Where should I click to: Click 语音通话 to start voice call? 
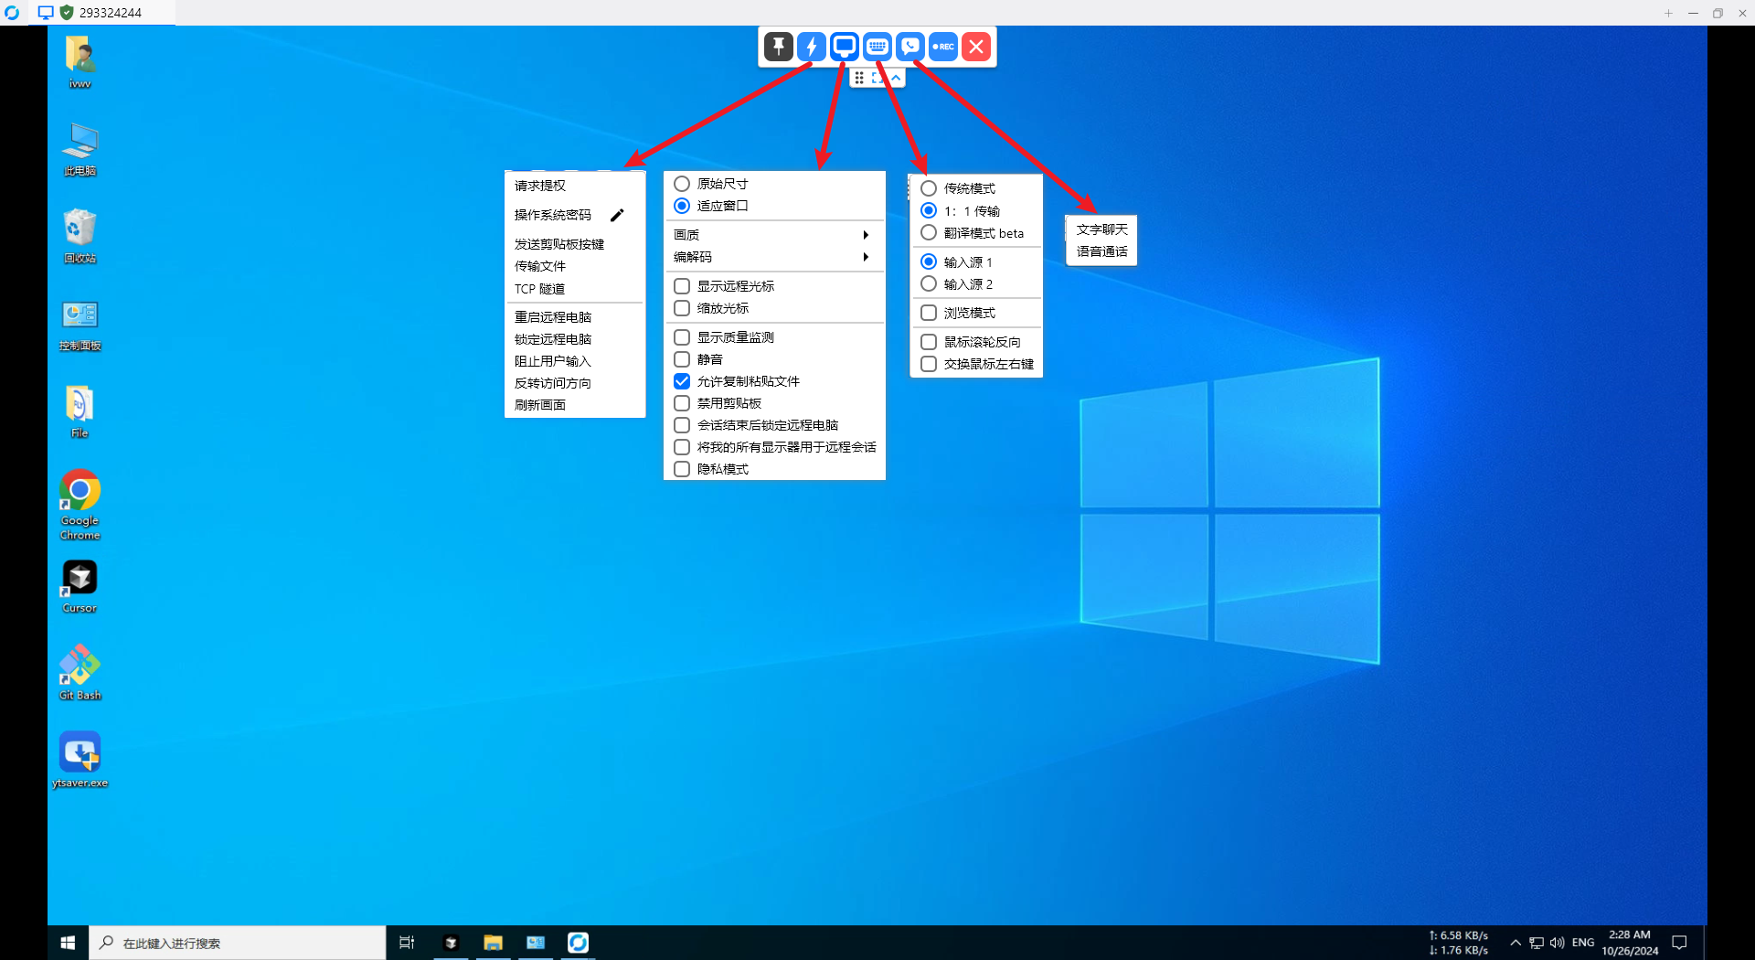[x=1101, y=252]
